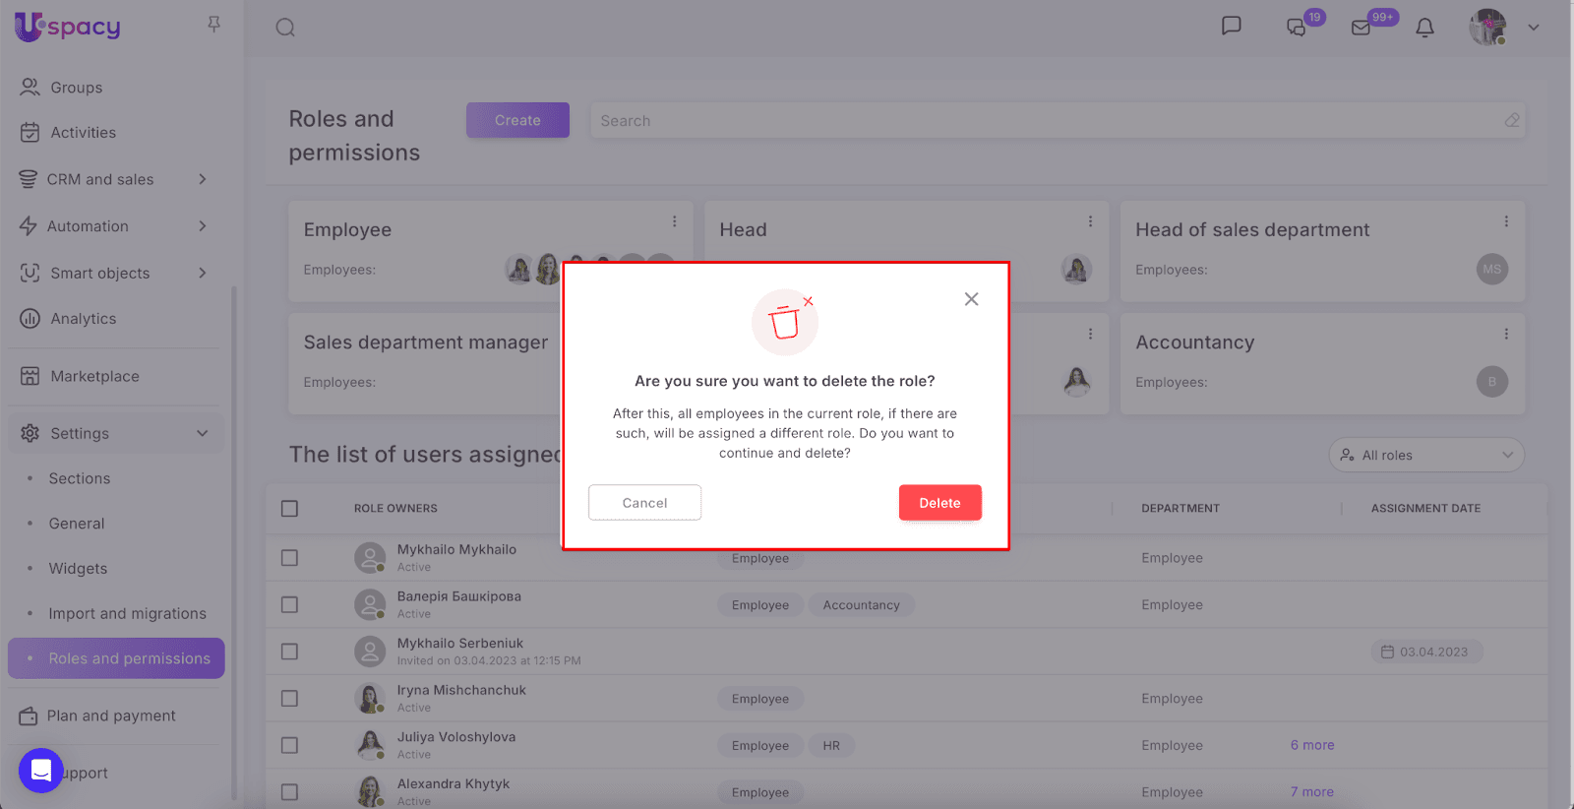This screenshot has width=1574, height=809.
Task: Toggle the select-all checkbox in Role Owners header
Action: [289, 509]
